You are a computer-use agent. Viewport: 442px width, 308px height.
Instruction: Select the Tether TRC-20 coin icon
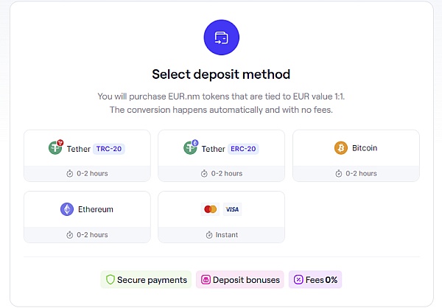[x=55, y=147]
